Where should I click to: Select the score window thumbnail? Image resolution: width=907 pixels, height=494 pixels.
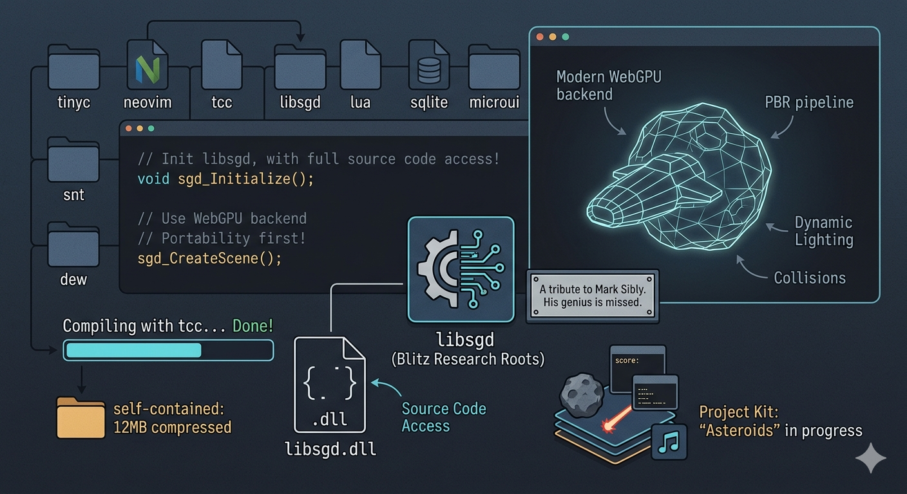[x=637, y=369]
